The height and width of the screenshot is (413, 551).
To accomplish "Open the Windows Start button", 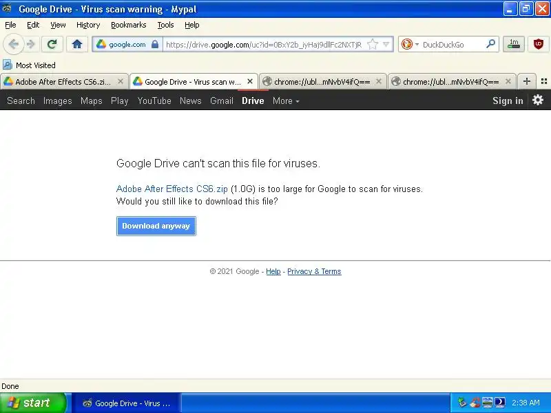I will (x=33, y=403).
